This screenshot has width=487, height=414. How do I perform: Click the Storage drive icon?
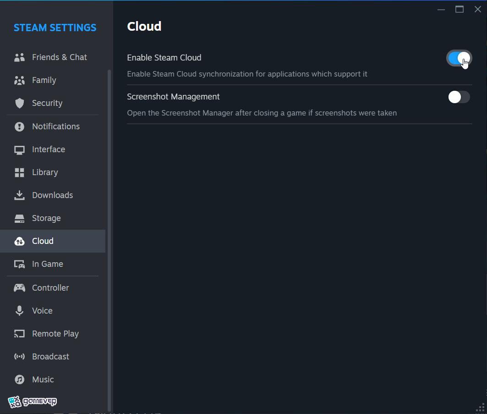(19, 218)
